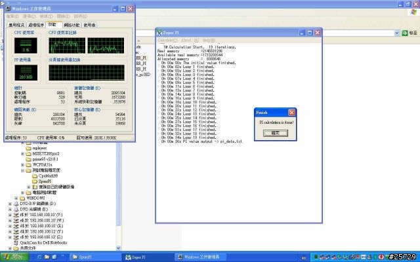420x262 pixels.
Task: Switch to 使用者 tab in Task Manager
Action: (89, 25)
